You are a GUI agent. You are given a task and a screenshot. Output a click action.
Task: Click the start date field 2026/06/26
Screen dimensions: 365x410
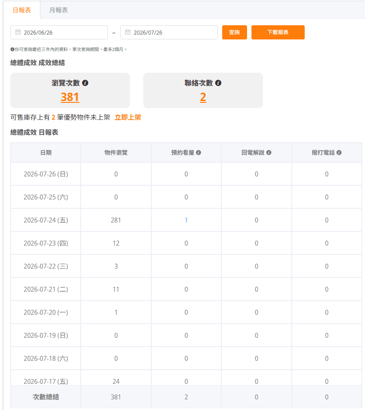(59, 32)
